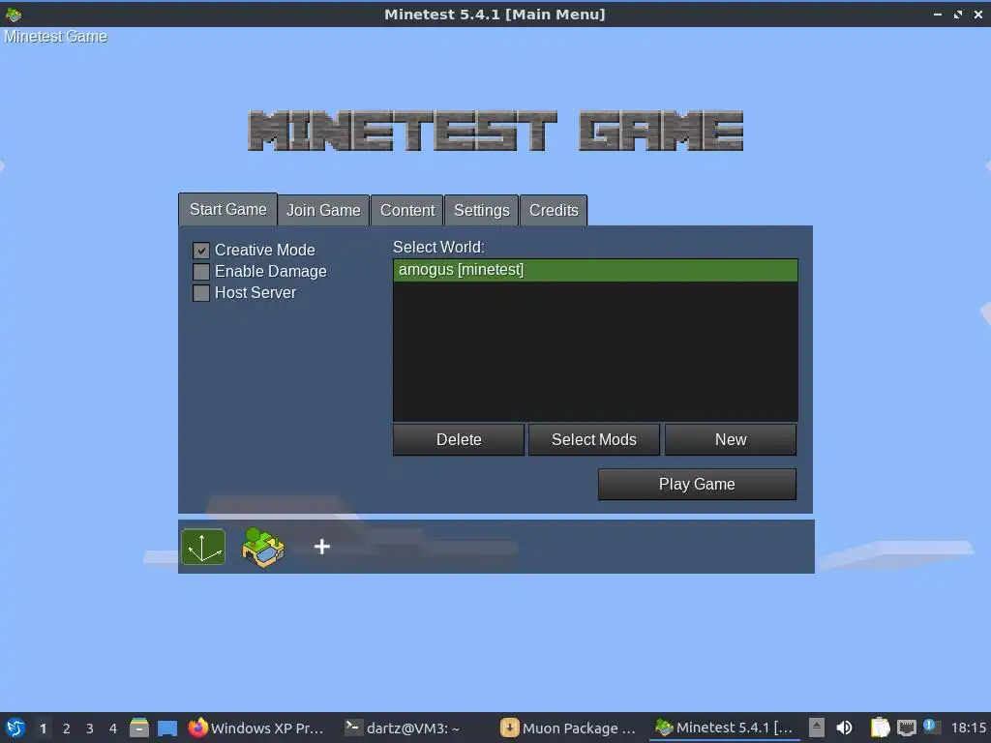View the Credits tab
The width and height of the screenshot is (991, 743).
pyautogui.click(x=554, y=210)
